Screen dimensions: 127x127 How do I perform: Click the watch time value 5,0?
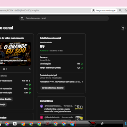point(78,68)
